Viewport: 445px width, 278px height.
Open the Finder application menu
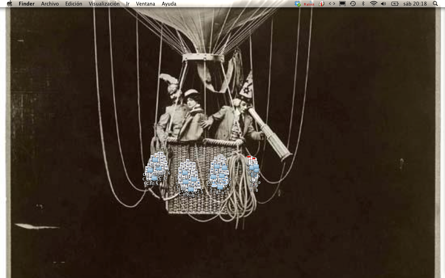(26, 4)
